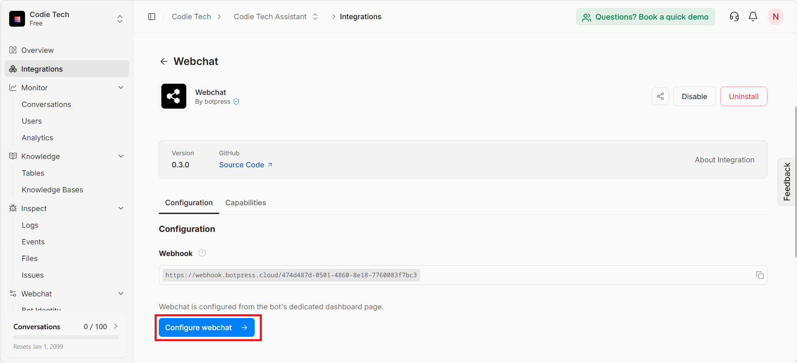
Task: Open Issues page
Action: 33,275
